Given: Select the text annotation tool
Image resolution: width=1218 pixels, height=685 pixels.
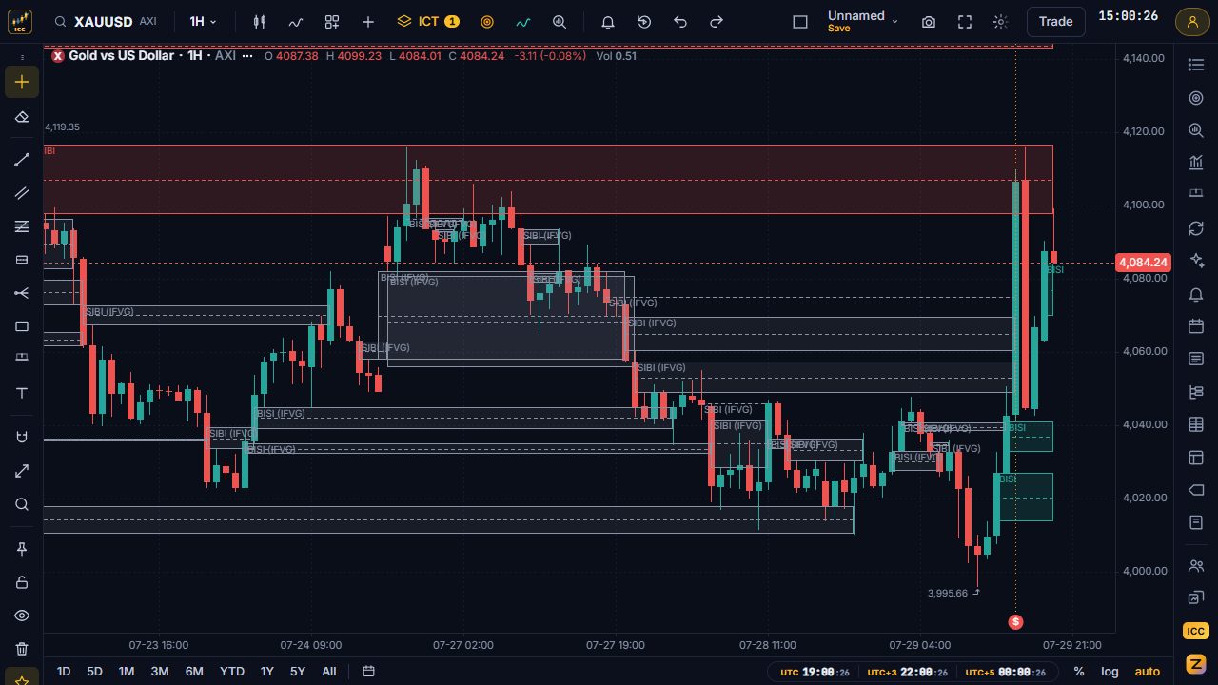Looking at the screenshot, I should [x=22, y=393].
